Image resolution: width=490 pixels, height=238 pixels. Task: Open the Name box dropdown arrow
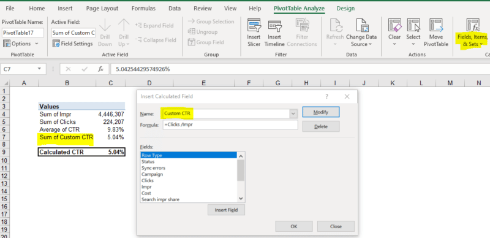(39, 69)
